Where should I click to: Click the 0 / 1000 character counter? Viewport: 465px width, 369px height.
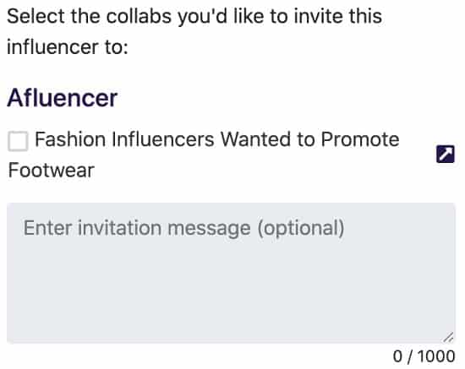[424, 356]
